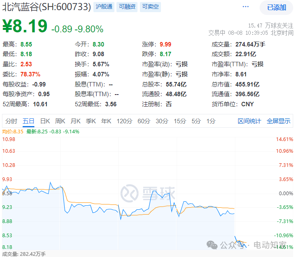This screenshot has height=257, width=296.
Task: Click the 振幅 value 4.07%
Action: click(101, 74)
